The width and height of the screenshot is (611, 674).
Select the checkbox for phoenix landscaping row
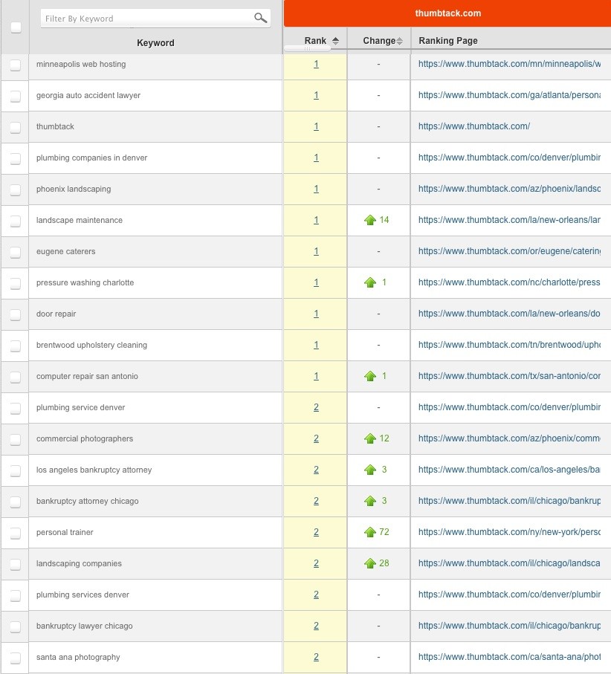point(14,189)
